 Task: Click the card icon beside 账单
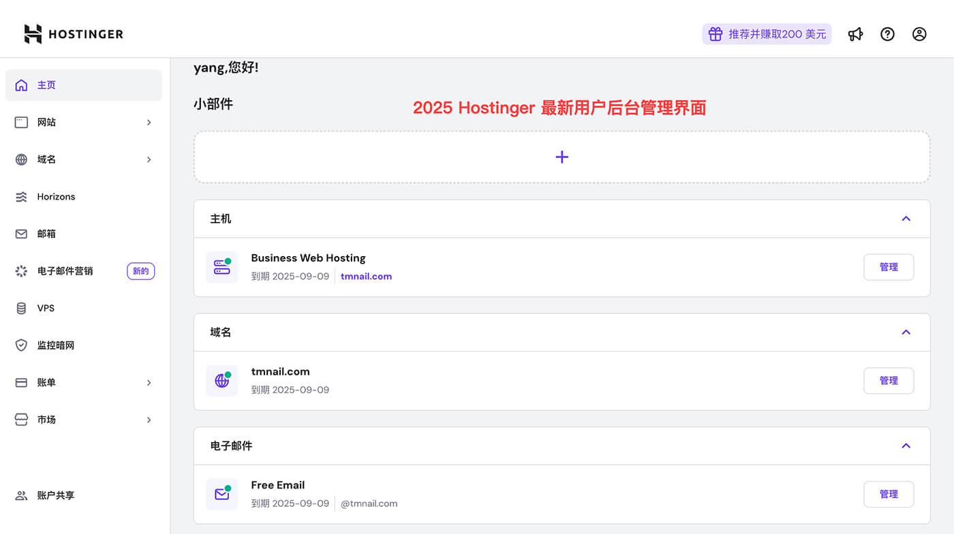22,383
